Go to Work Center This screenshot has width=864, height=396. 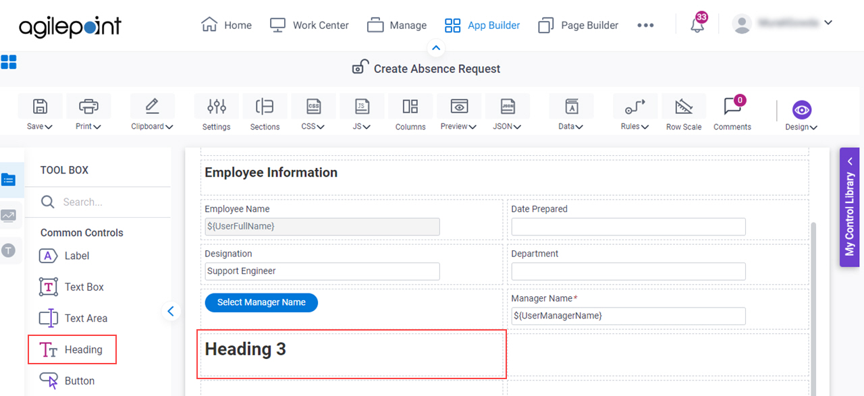[309, 25]
